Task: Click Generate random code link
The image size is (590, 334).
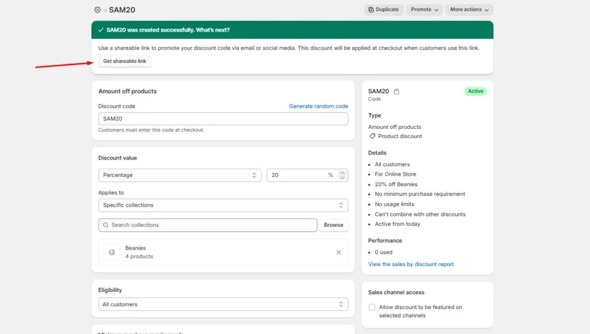Action: 318,106
